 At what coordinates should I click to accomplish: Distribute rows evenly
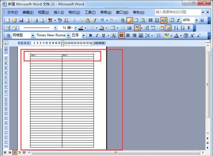coord(147,28)
